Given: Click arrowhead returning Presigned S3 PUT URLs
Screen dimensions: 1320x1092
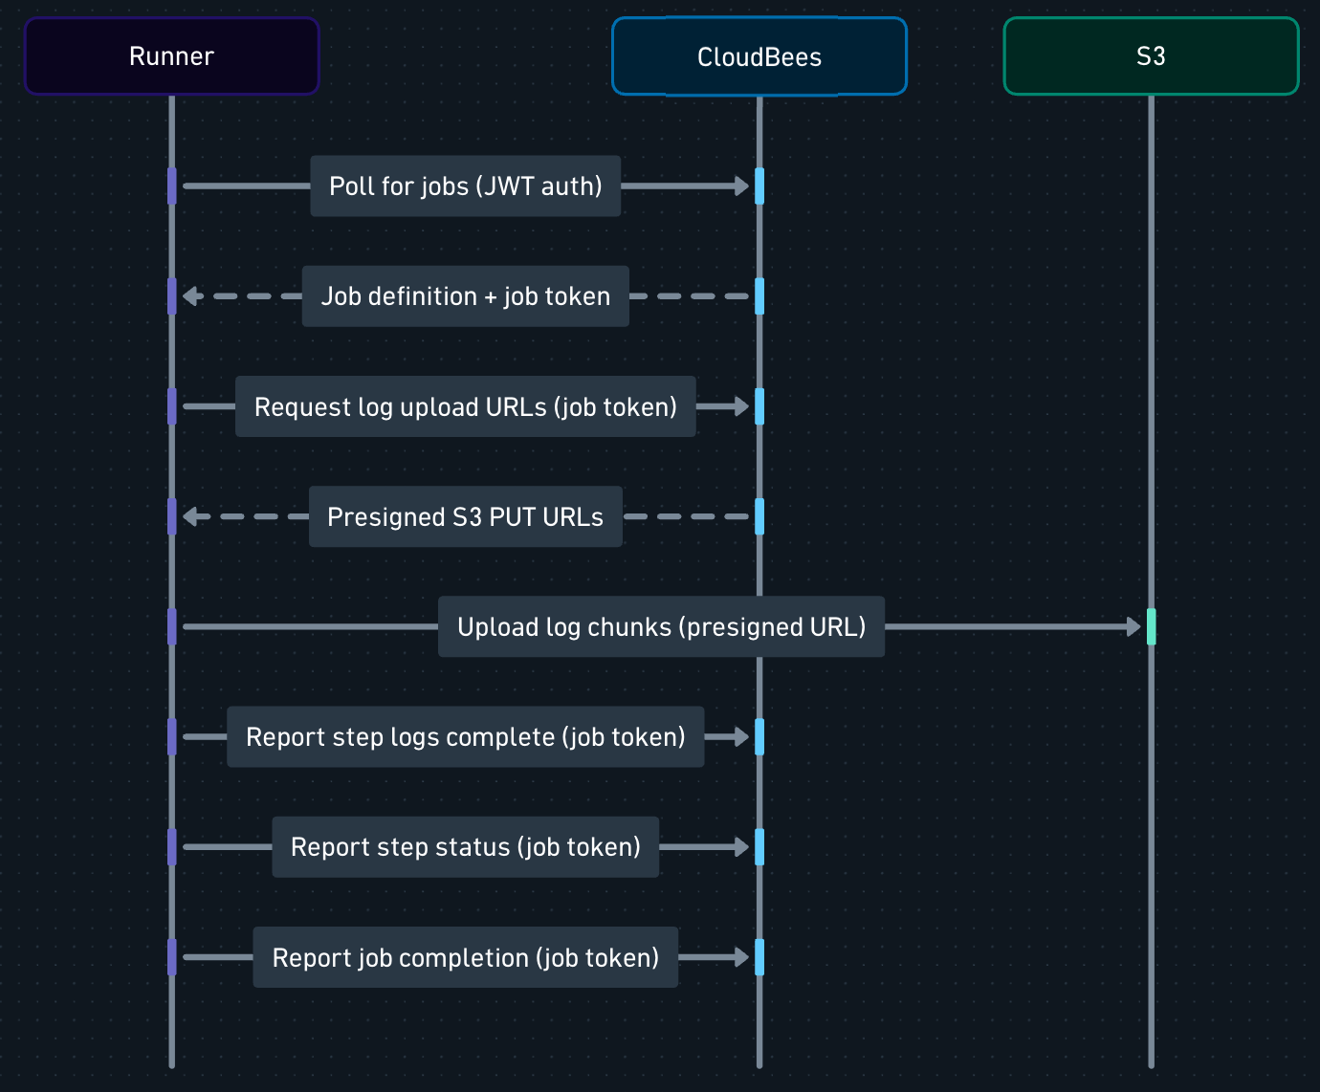Looking at the screenshot, I should (190, 516).
